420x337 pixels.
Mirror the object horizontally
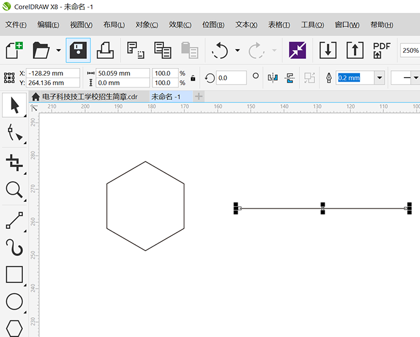272,78
